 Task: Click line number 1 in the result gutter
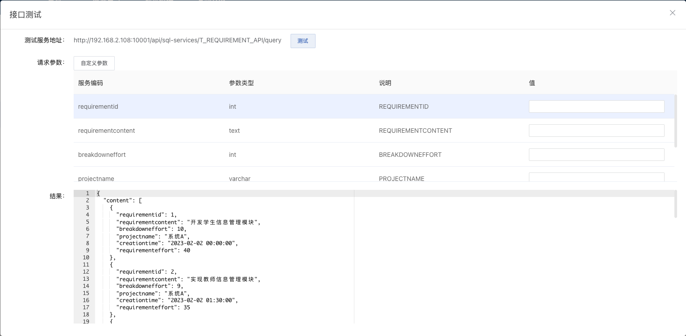(87, 193)
